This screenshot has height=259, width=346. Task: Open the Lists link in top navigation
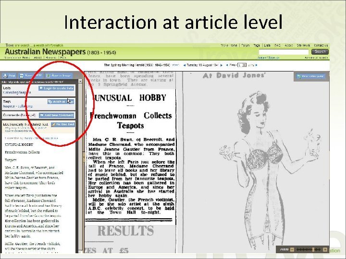267,46
